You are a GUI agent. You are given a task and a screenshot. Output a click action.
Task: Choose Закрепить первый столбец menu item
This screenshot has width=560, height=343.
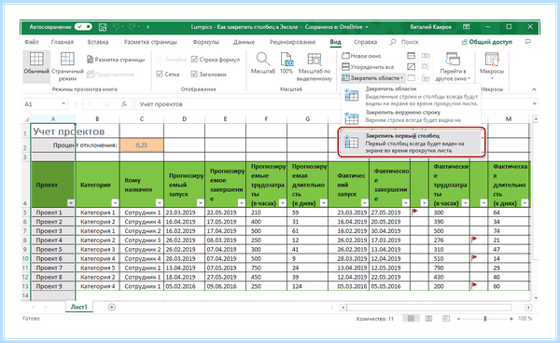412,143
